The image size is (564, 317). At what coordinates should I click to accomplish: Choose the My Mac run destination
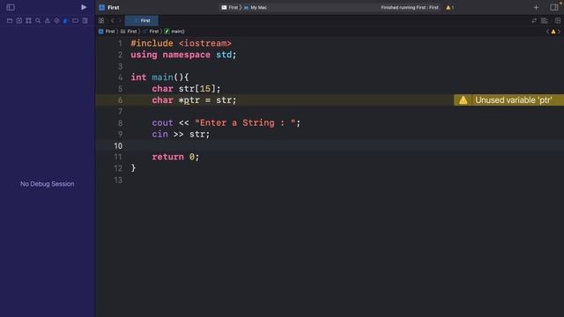point(256,7)
